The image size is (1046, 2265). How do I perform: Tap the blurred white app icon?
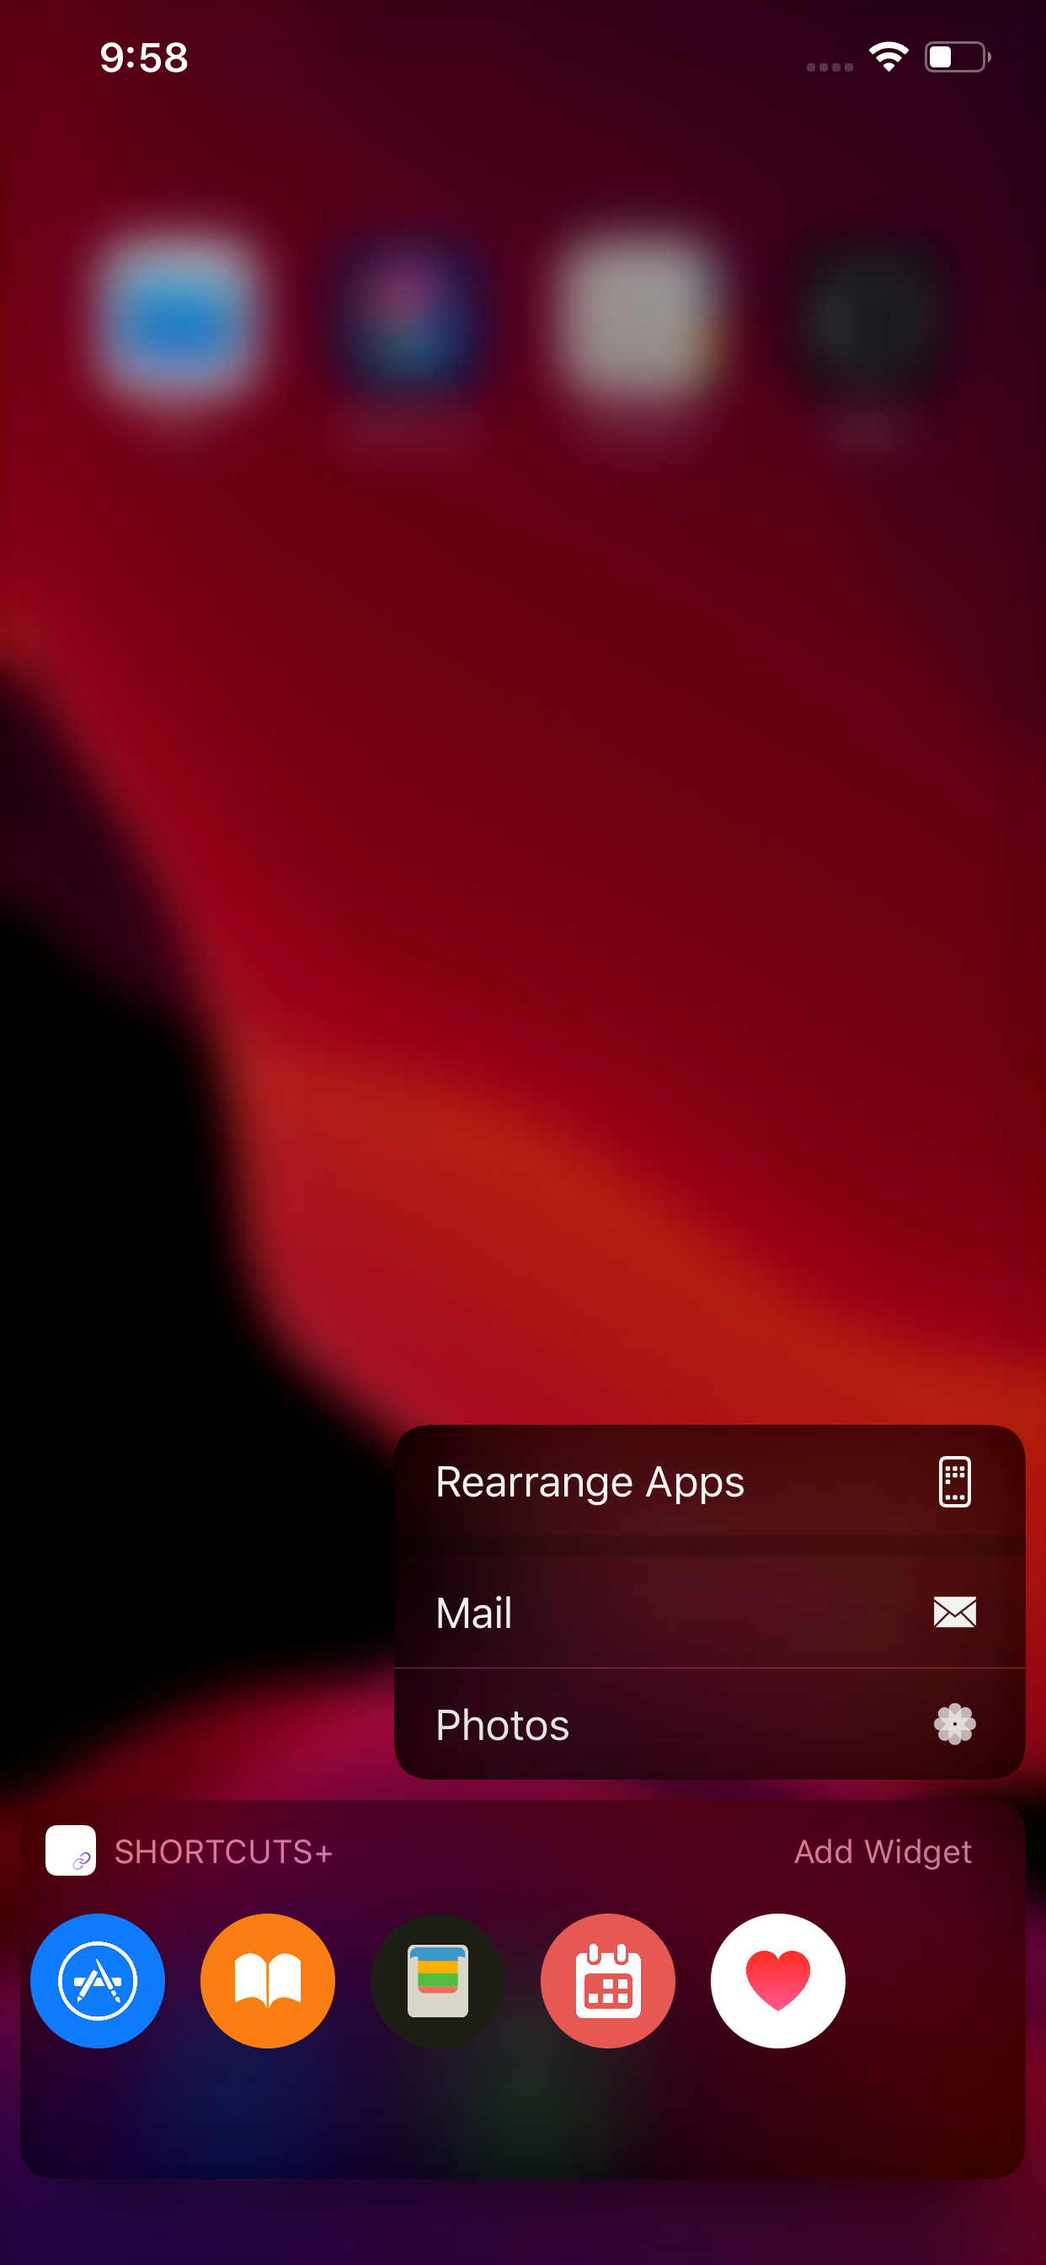click(x=641, y=319)
